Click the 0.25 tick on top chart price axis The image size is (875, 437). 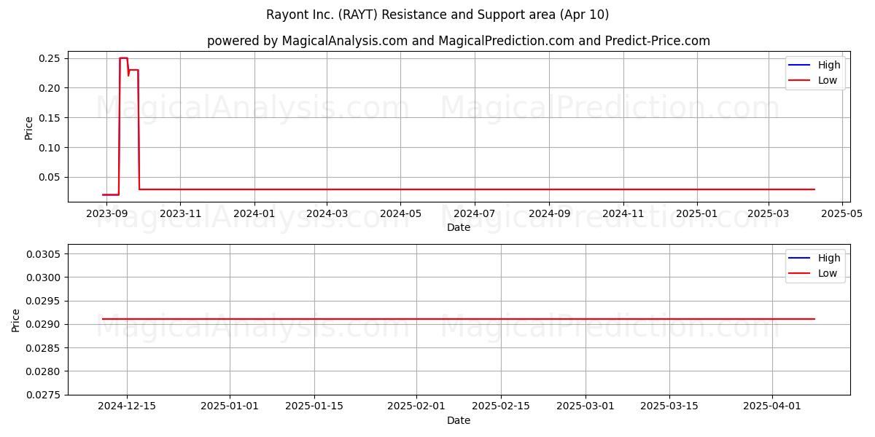(51, 58)
